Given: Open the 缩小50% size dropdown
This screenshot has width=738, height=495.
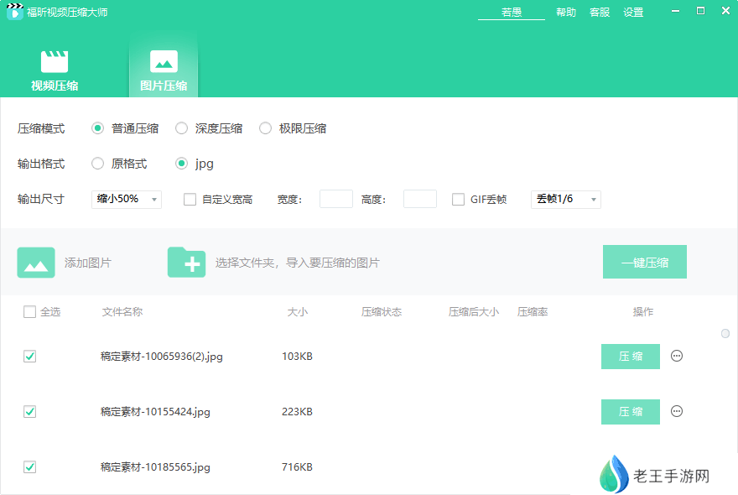Looking at the screenshot, I should pyautogui.click(x=126, y=199).
